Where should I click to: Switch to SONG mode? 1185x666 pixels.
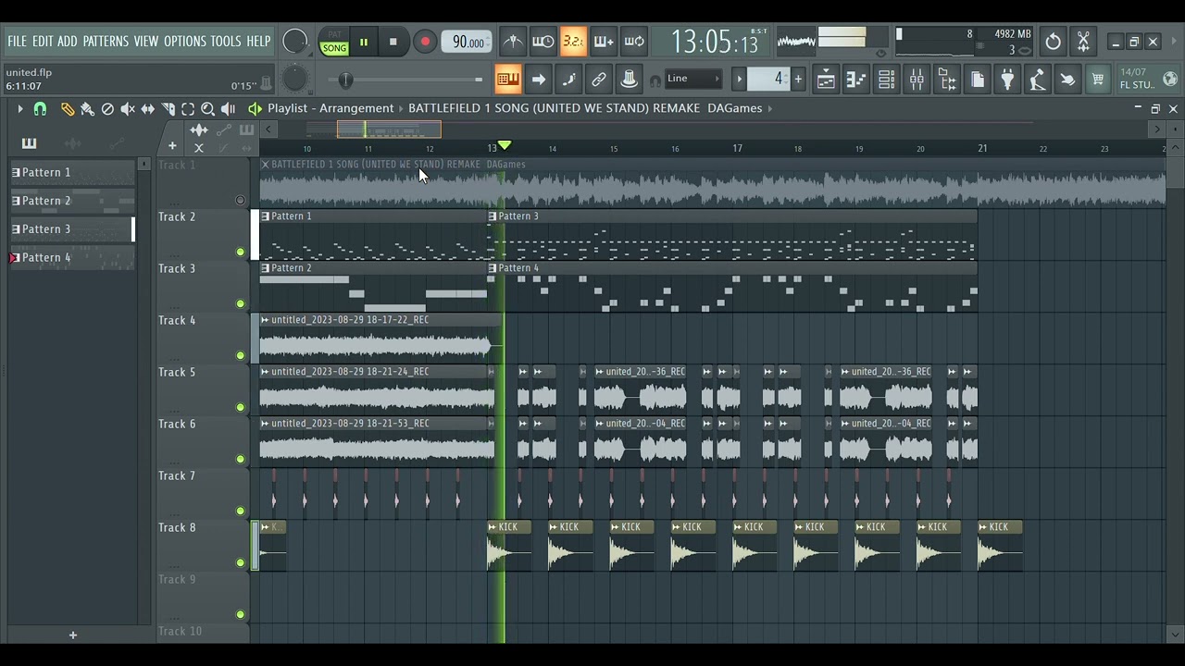334,48
